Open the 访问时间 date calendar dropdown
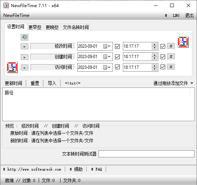 pos(107,67)
